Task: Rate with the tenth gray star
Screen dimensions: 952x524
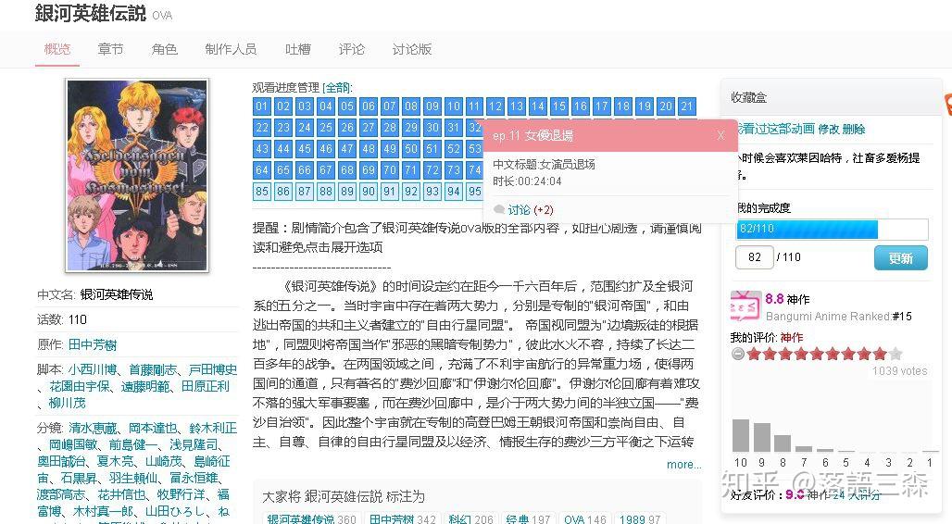Action: tap(896, 354)
